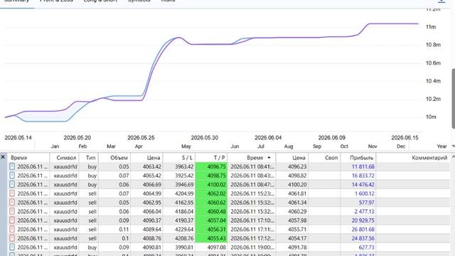
Task: Select the Nov month filter
Action: tap(373, 146)
